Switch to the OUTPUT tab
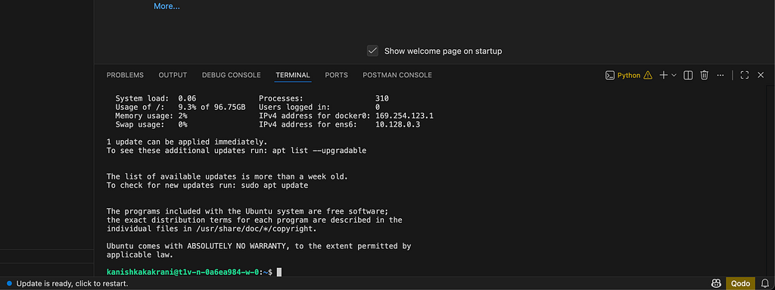 (173, 75)
